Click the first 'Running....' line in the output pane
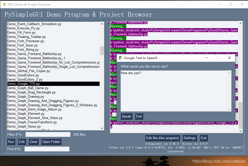The image size is (248, 166). tap(118, 26)
